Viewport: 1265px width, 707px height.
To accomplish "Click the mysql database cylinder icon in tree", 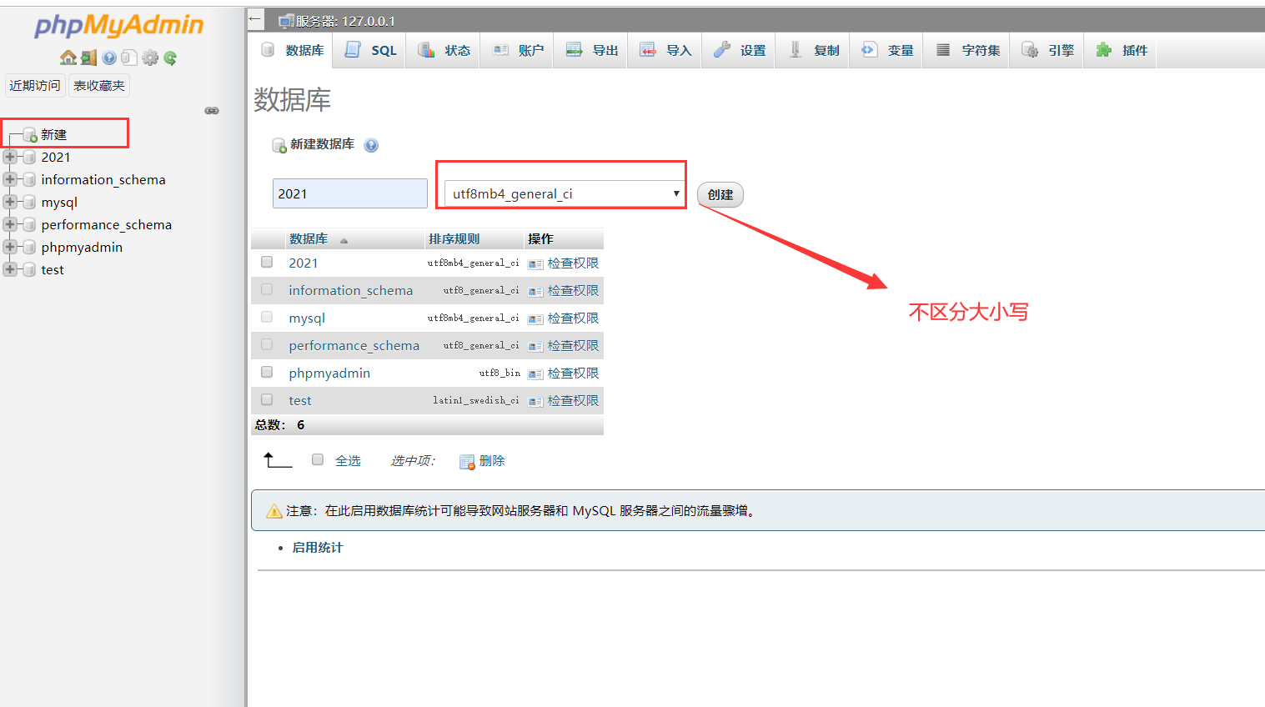I will [29, 202].
